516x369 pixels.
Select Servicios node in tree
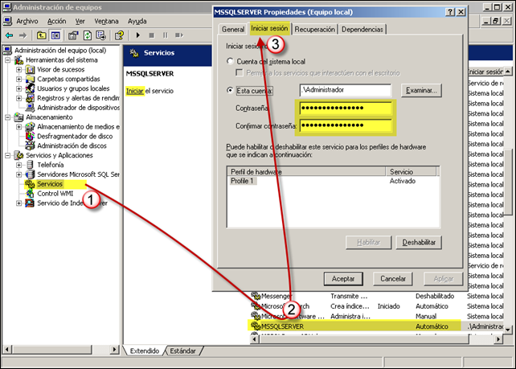click(50, 184)
